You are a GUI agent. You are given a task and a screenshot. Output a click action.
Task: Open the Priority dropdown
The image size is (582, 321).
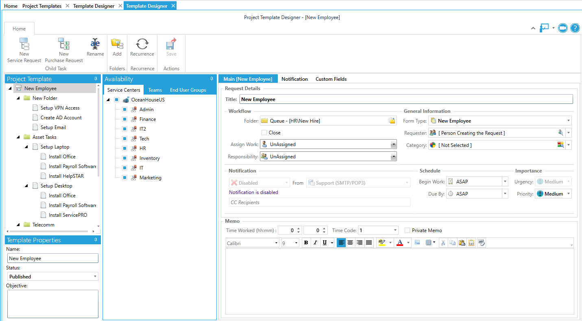tap(568, 194)
